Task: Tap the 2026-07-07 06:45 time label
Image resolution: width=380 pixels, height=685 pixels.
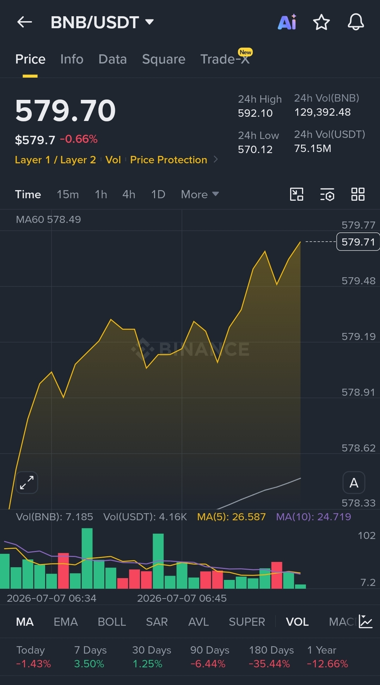Action: (x=182, y=598)
